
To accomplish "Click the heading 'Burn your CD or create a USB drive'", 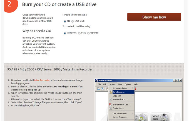I will click(59, 4).
